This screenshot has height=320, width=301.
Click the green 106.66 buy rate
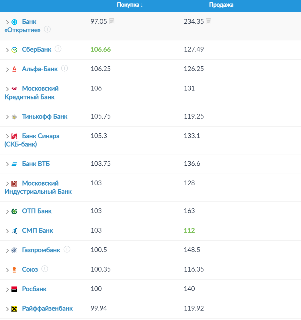pos(101,49)
